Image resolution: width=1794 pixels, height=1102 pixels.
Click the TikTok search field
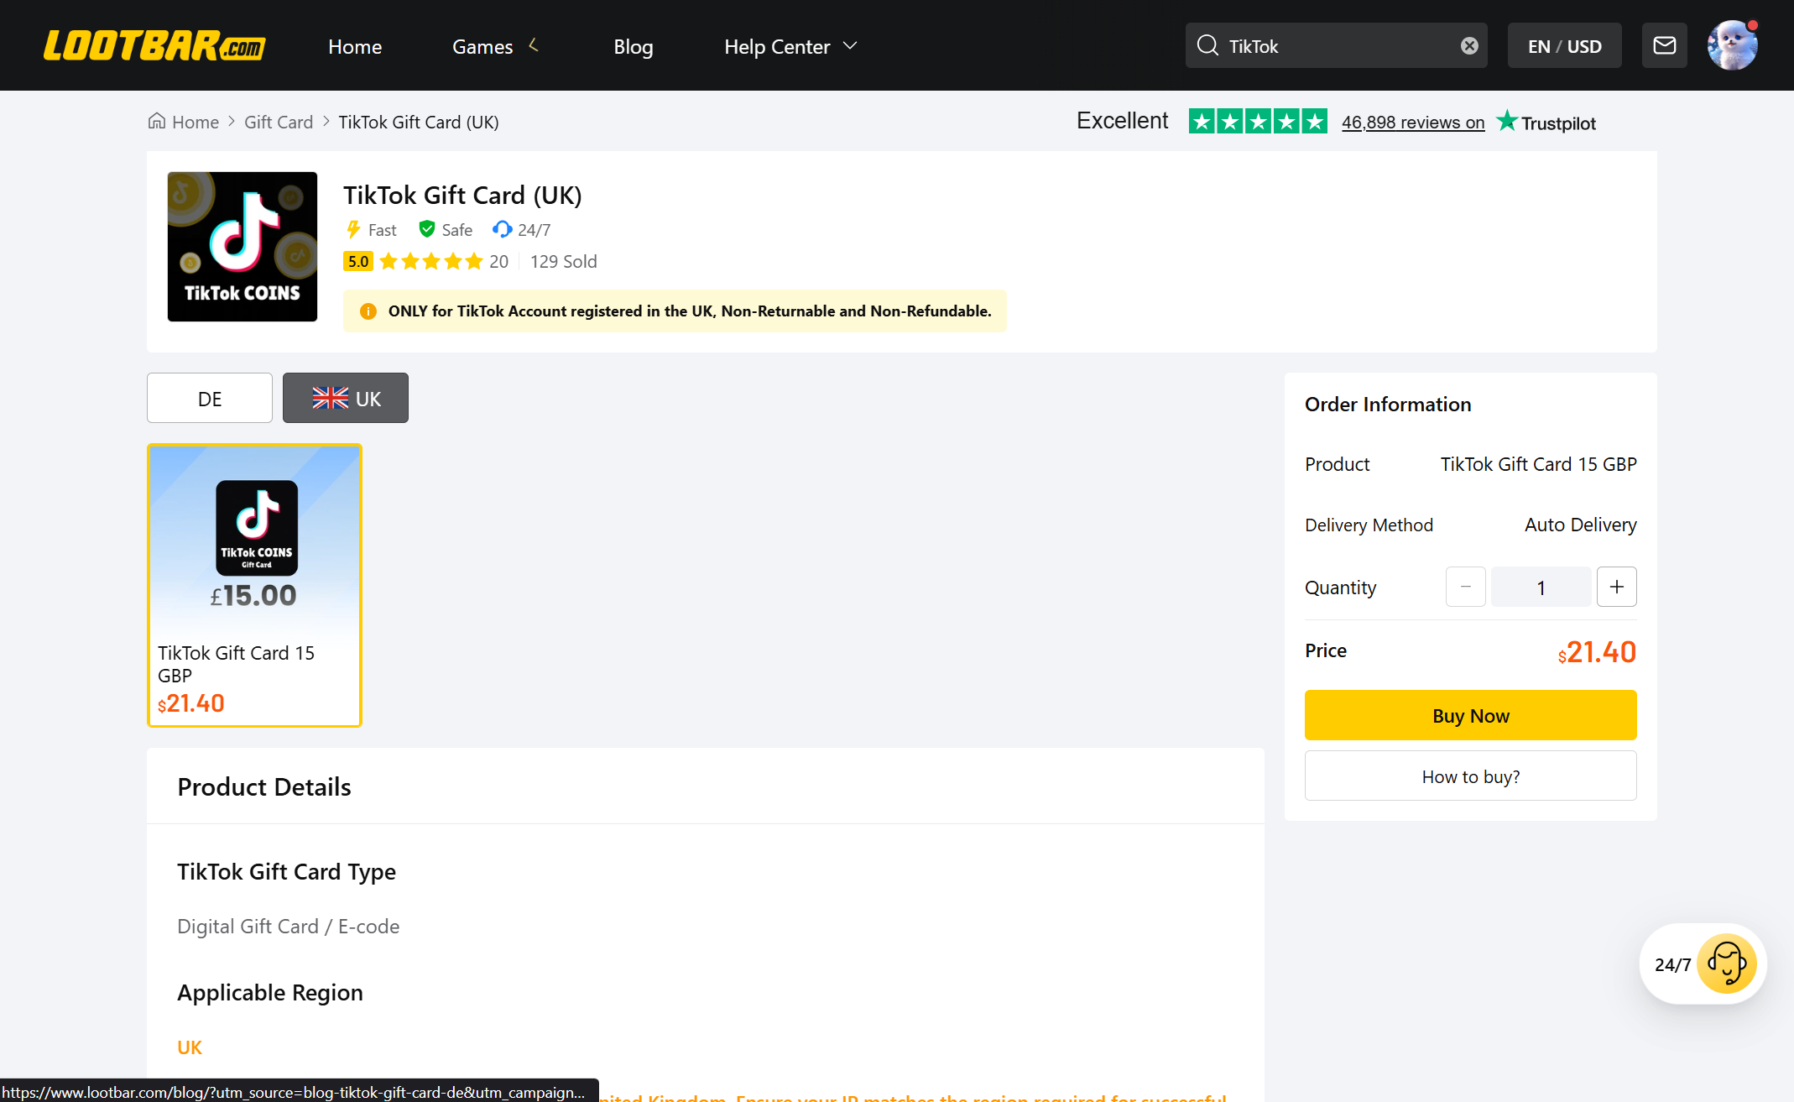[1338, 45]
